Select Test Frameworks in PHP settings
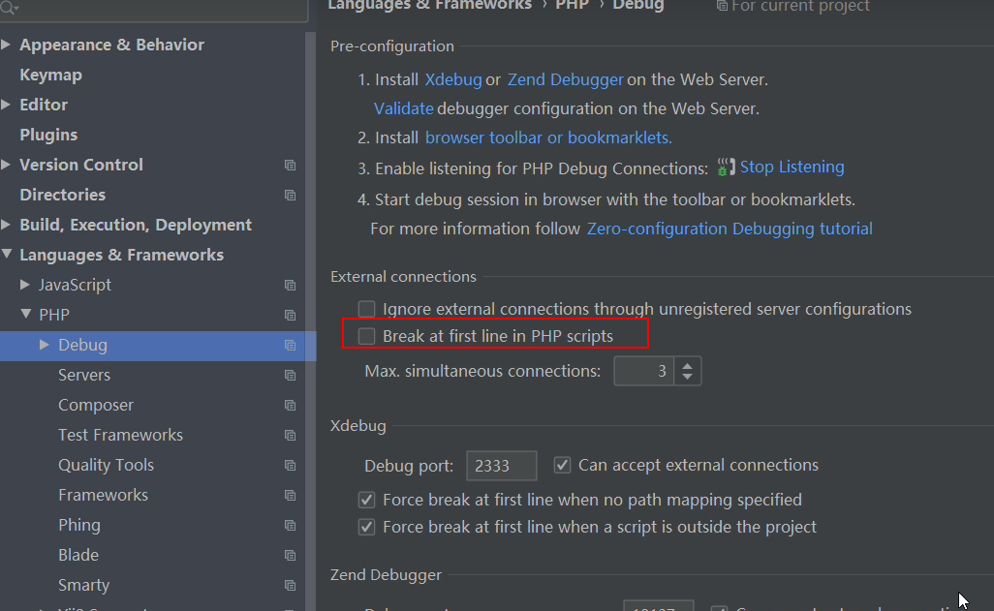This screenshot has height=611, width=994. point(120,436)
